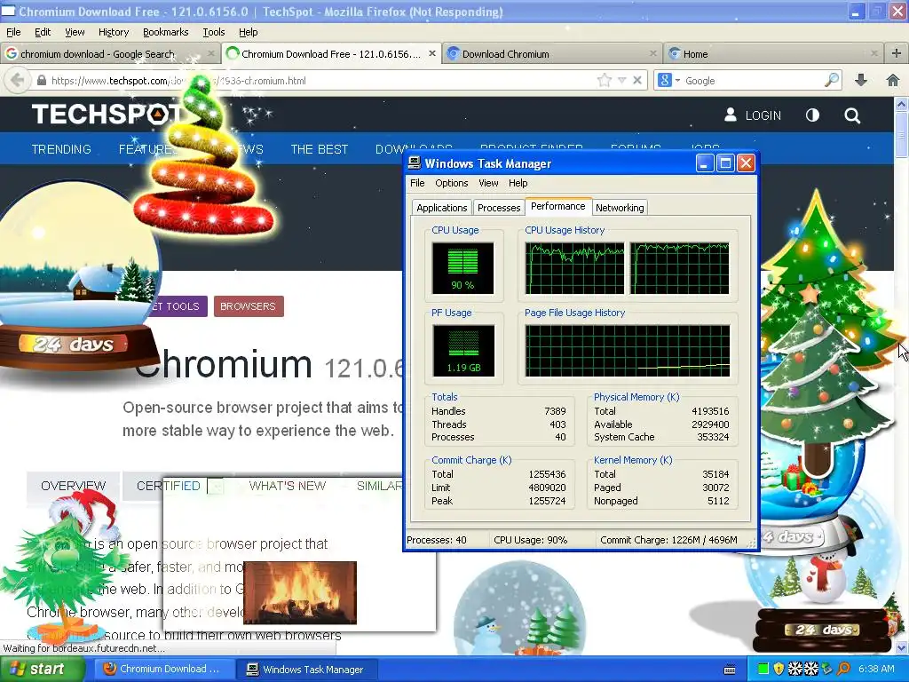Switch to Task Manager Applications tab

pyautogui.click(x=441, y=208)
